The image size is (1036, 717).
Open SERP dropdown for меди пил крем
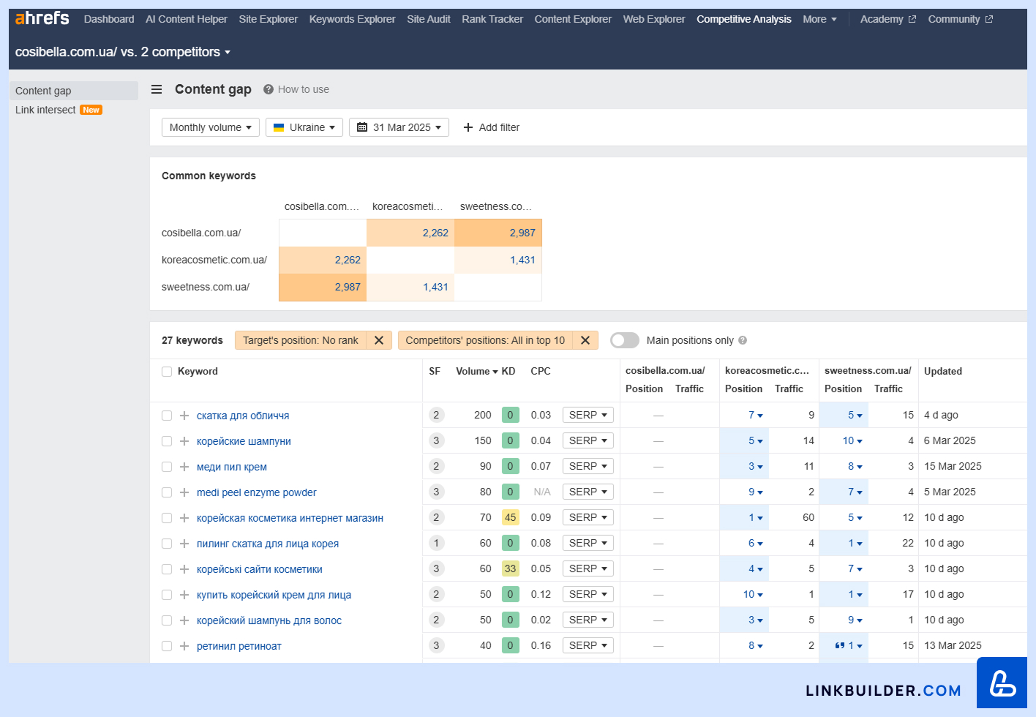click(588, 466)
